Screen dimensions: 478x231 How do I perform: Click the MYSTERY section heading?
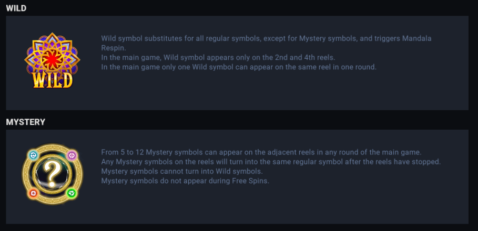pyautogui.click(x=26, y=122)
